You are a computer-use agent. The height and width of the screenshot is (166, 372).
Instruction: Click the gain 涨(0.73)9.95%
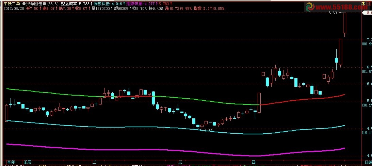coord(178,9)
